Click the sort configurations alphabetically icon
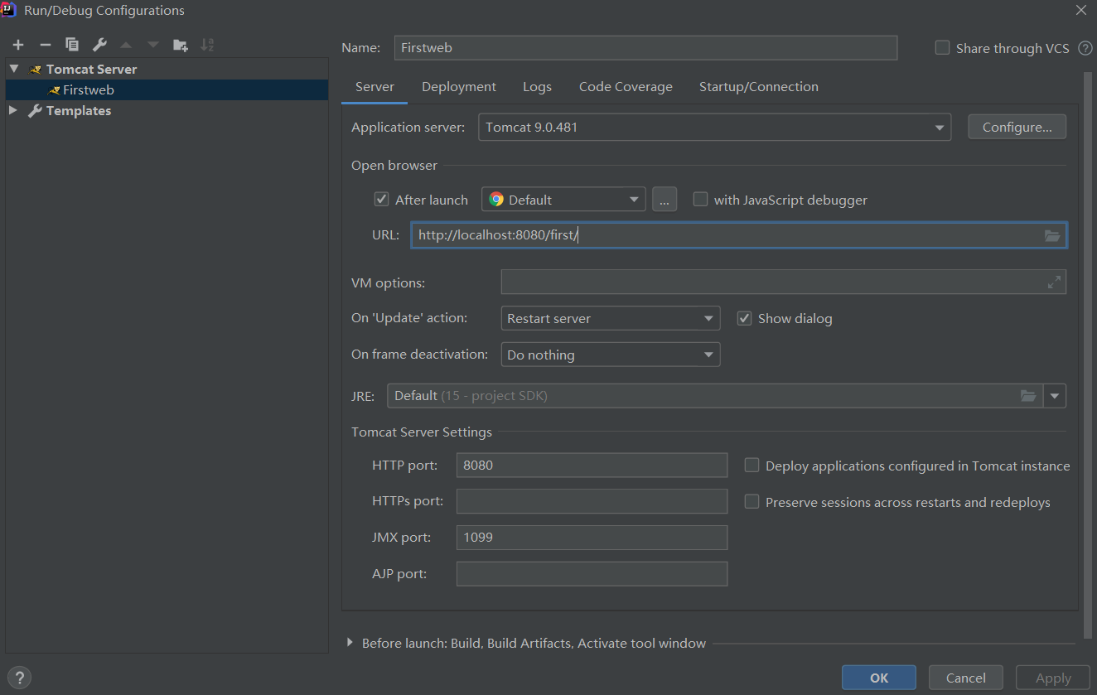The height and width of the screenshot is (695, 1097). point(207,45)
